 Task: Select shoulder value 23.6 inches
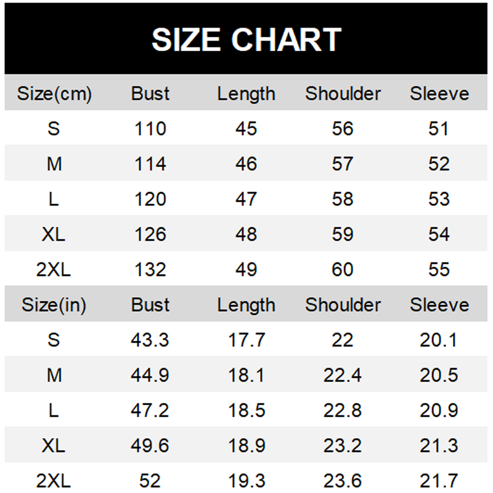343,481
